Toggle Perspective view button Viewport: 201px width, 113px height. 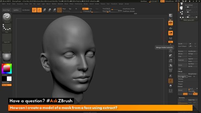tap(171, 23)
